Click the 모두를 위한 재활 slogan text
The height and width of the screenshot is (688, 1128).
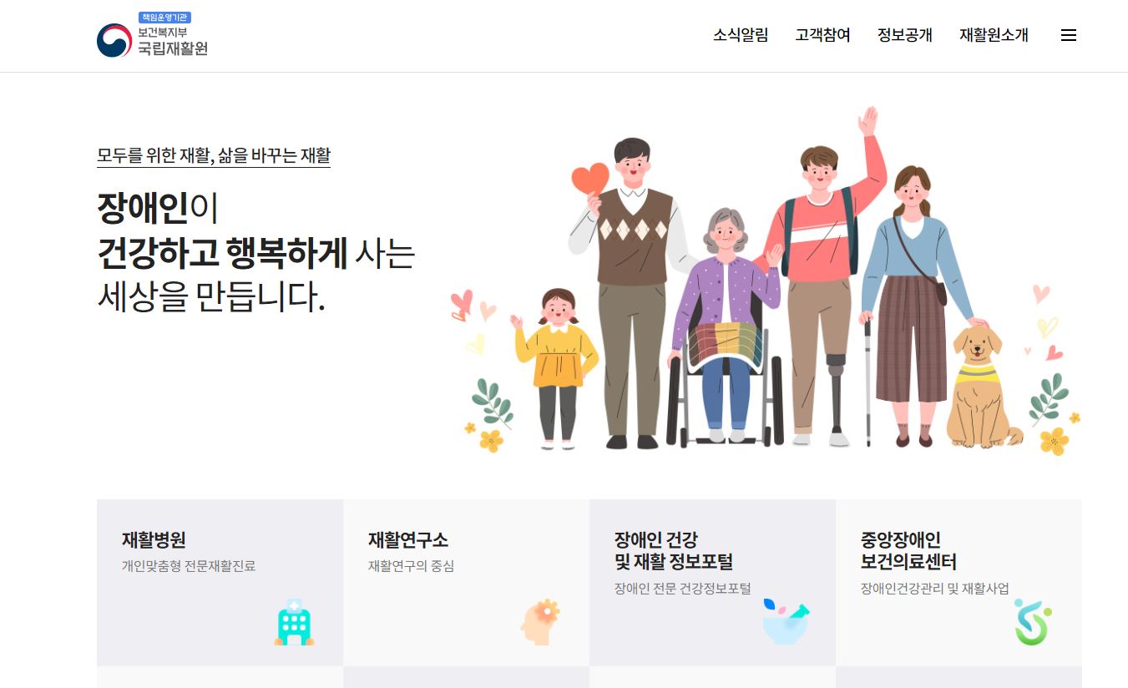click(214, 155)
